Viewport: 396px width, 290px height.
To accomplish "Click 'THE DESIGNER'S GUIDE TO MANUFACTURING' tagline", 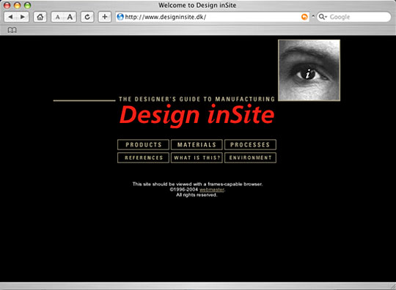I will [x=197, y=99].
